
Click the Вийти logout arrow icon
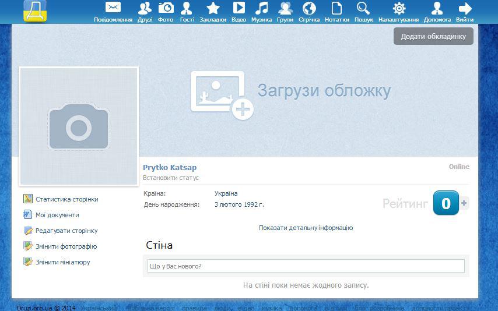465,8
